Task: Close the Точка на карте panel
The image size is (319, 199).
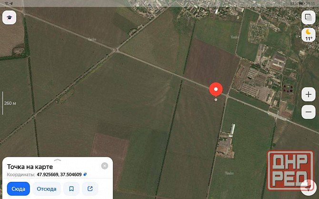Action: click(105, 166)
